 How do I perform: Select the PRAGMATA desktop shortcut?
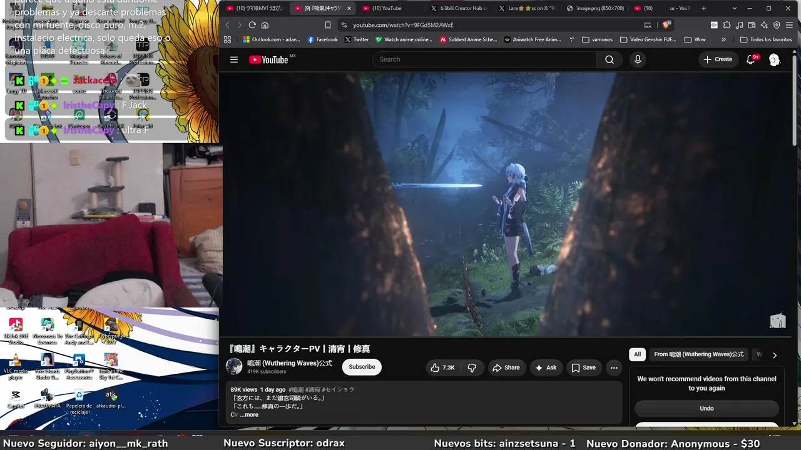click(48, 398)
